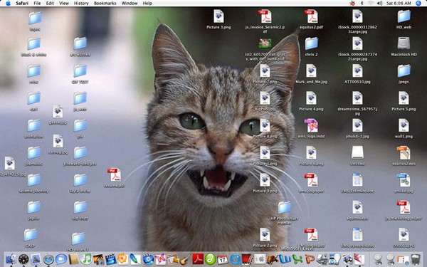Select the equitus2.eps file
This screenshot has width=427, height=267.
(x=404, y=152)
